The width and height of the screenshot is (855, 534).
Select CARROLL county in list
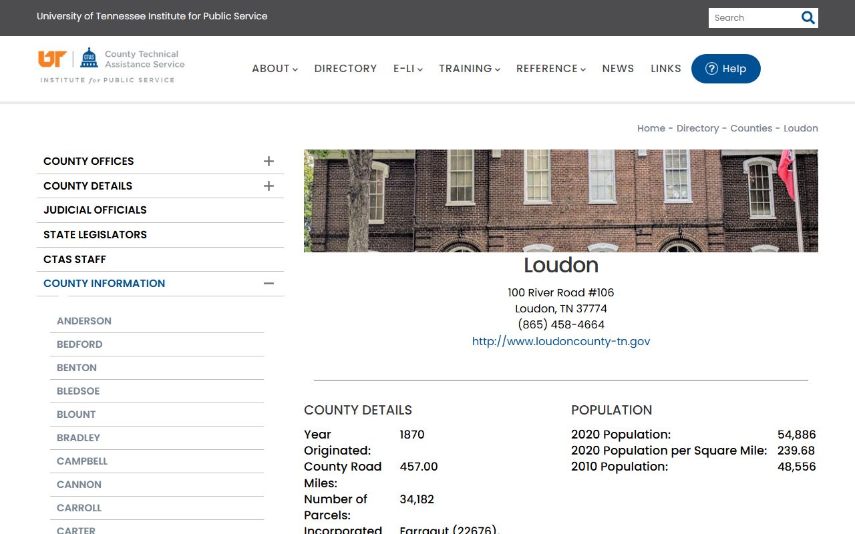79,508
